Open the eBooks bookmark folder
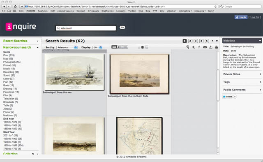 [x=172, y=11]
